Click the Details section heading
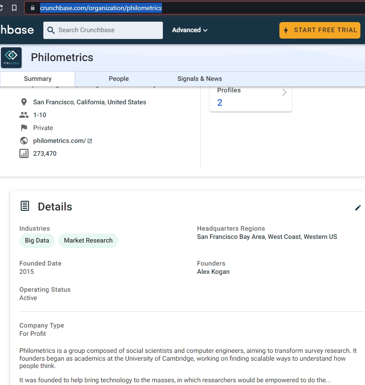The image size is (365, 385). (x=55, y=207)
